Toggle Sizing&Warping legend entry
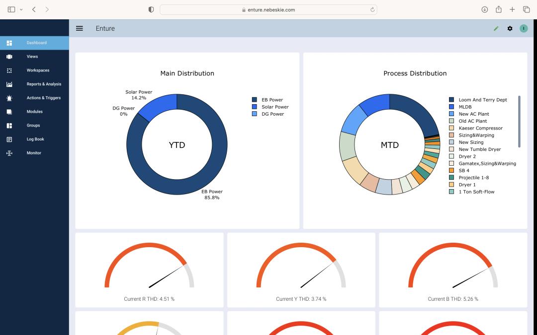537x335 pixels. click(x=471, y=135)
